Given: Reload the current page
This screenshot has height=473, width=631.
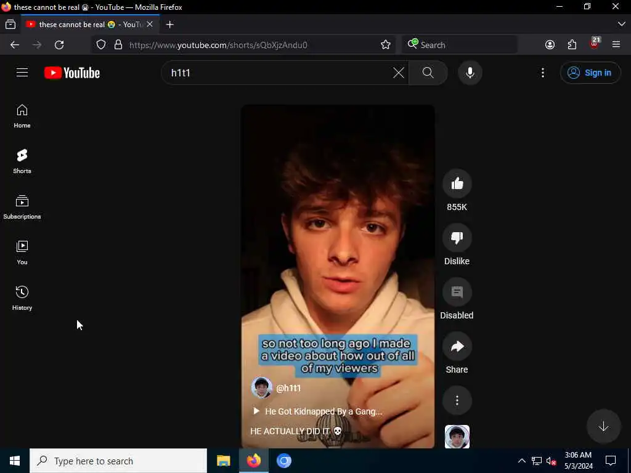Looking at the screenshot, I should click(x=59, y=45).
